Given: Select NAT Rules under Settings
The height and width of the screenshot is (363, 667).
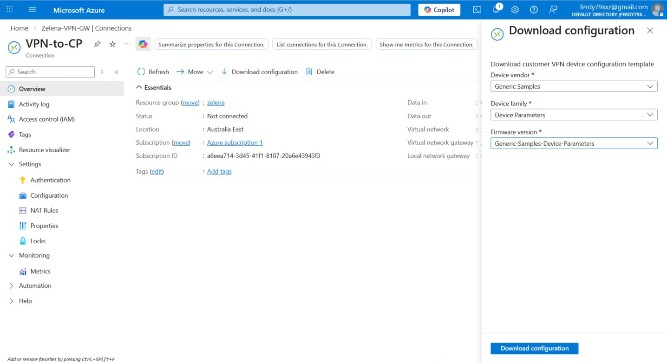Looking at the screenshot, I should coord(44,211).
